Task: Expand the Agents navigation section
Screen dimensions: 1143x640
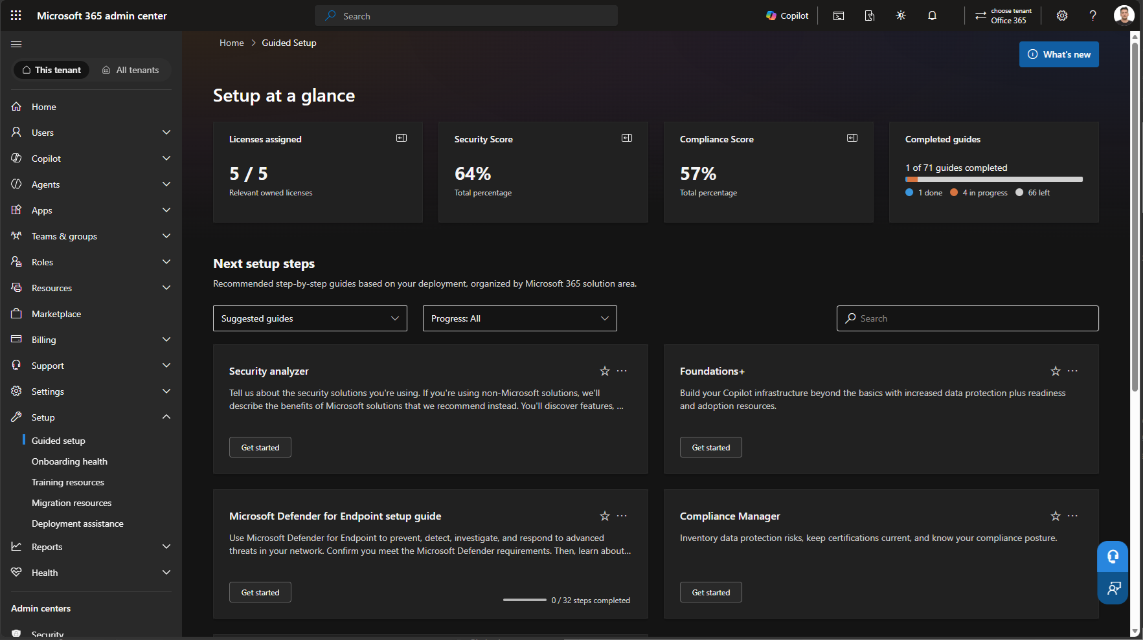Action: tap(91, 184)
